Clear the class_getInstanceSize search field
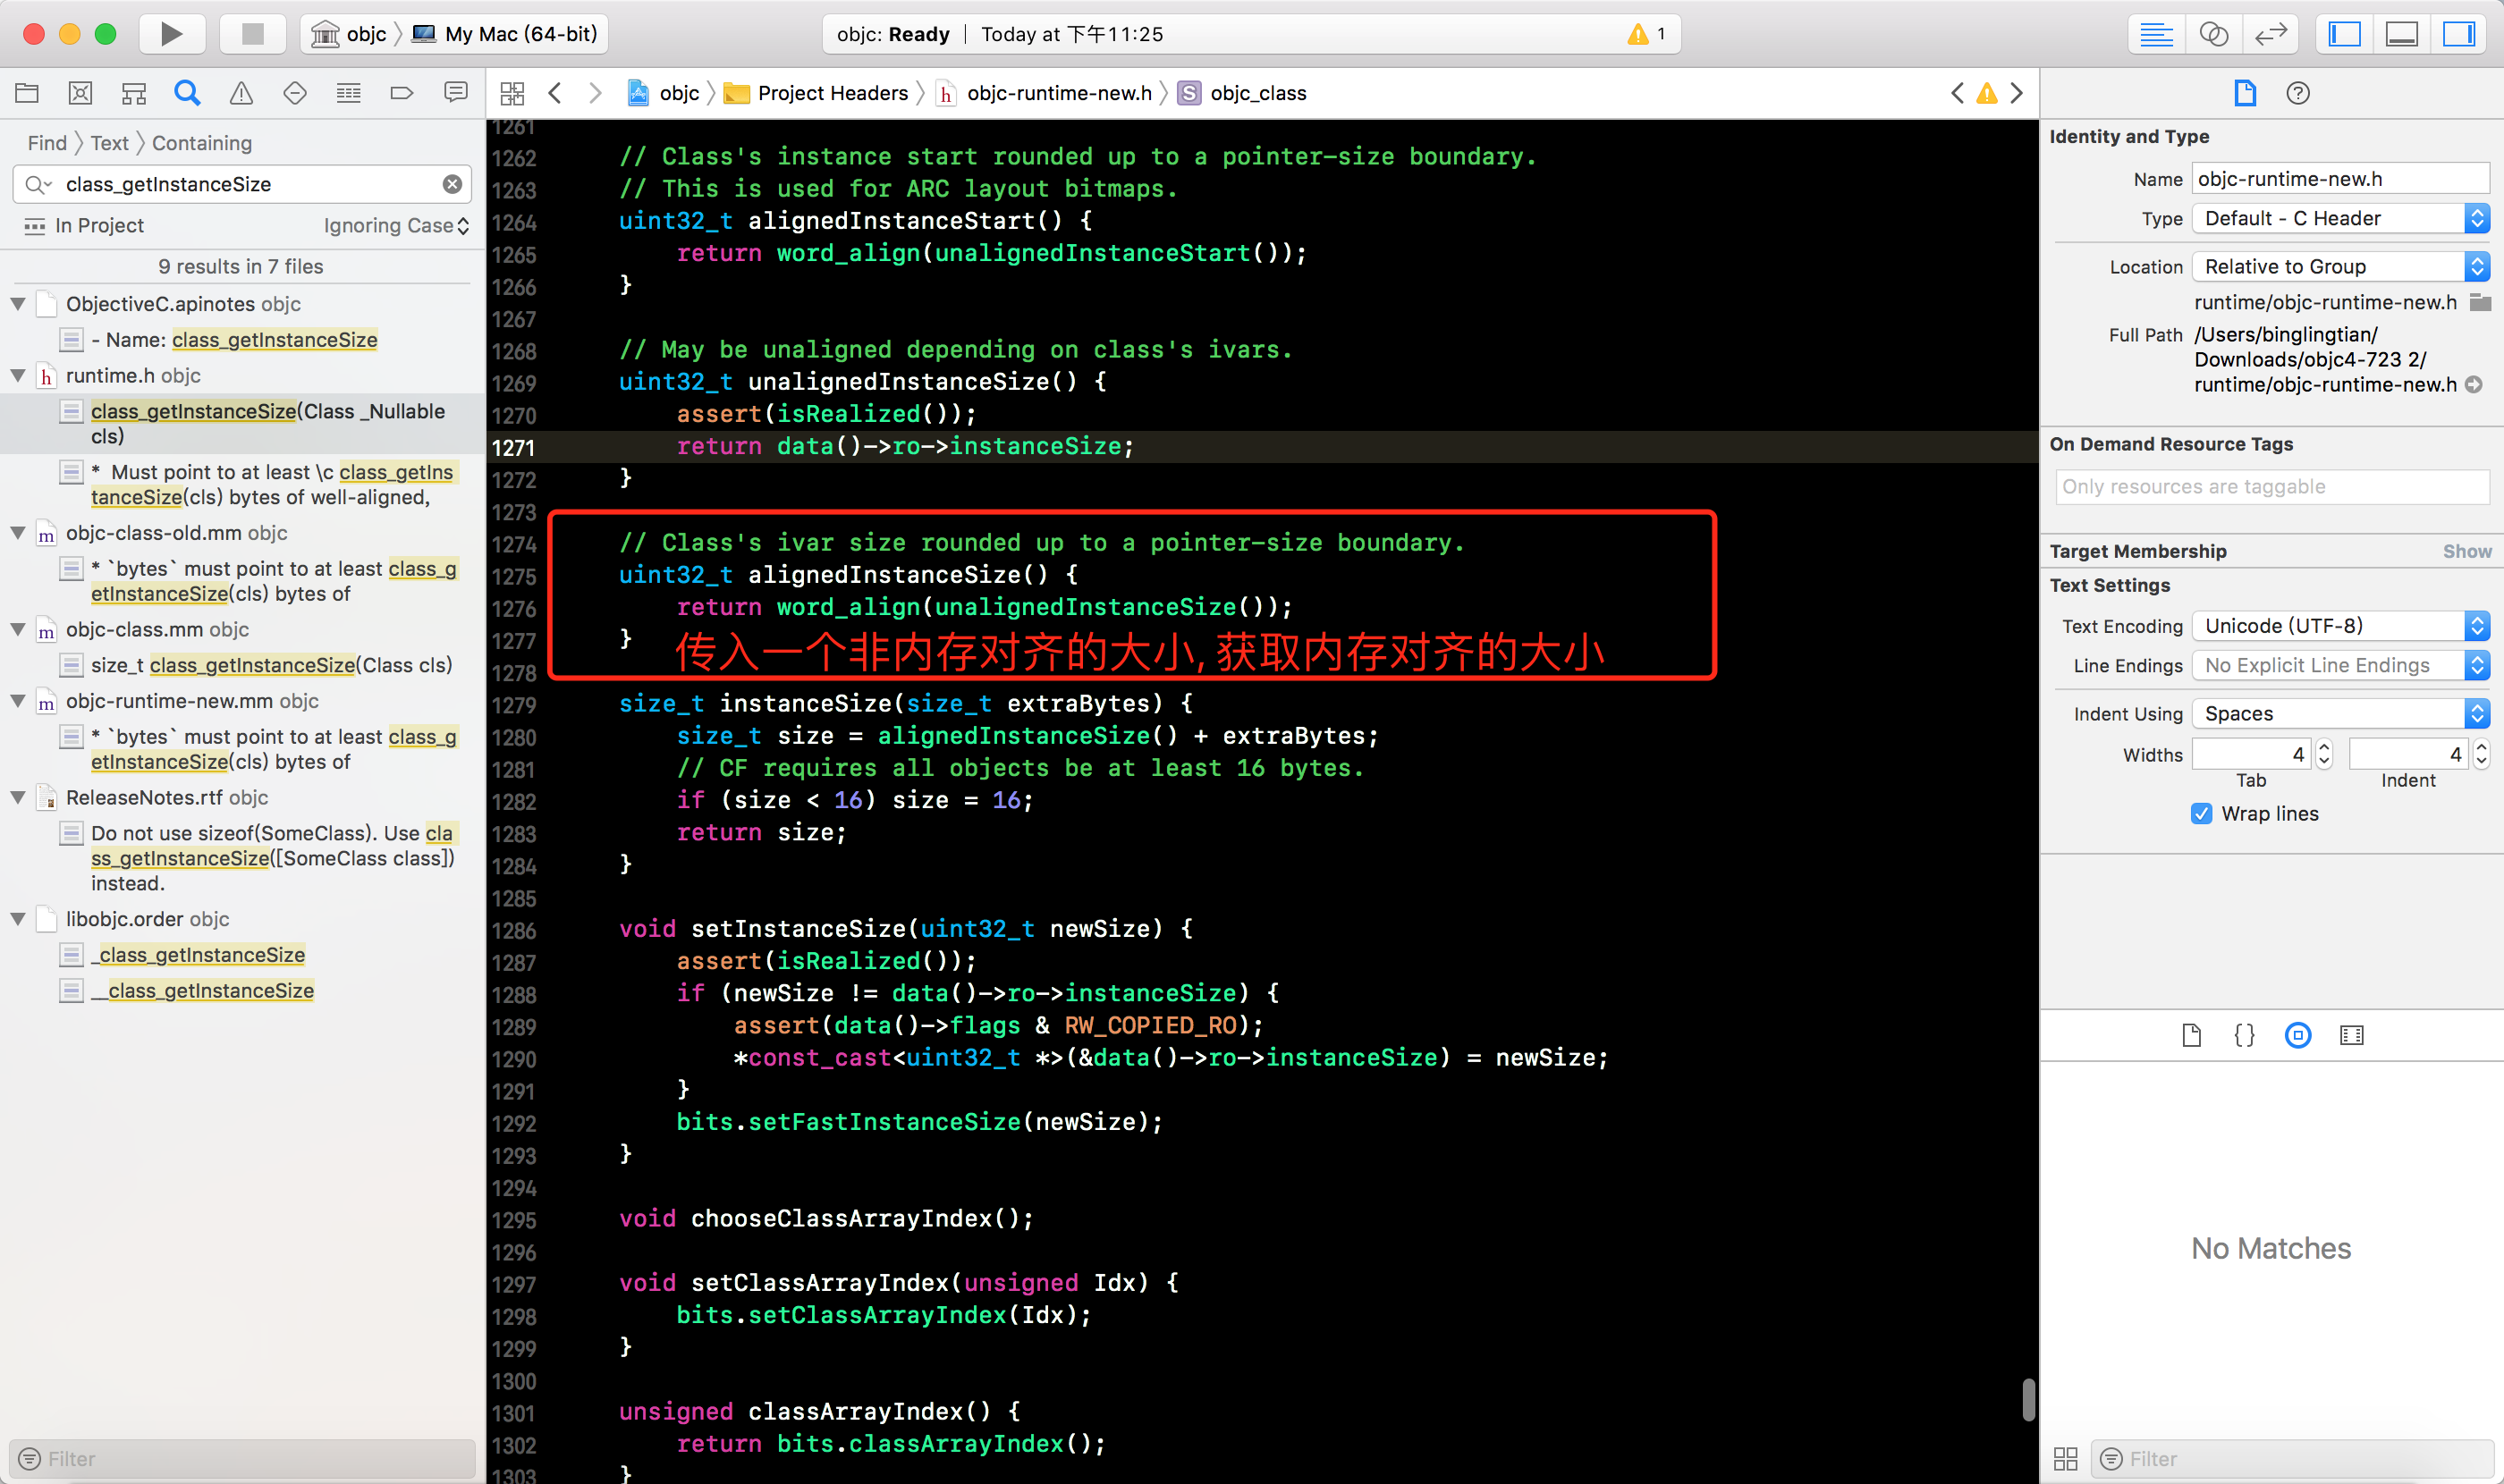 [453, 184]
